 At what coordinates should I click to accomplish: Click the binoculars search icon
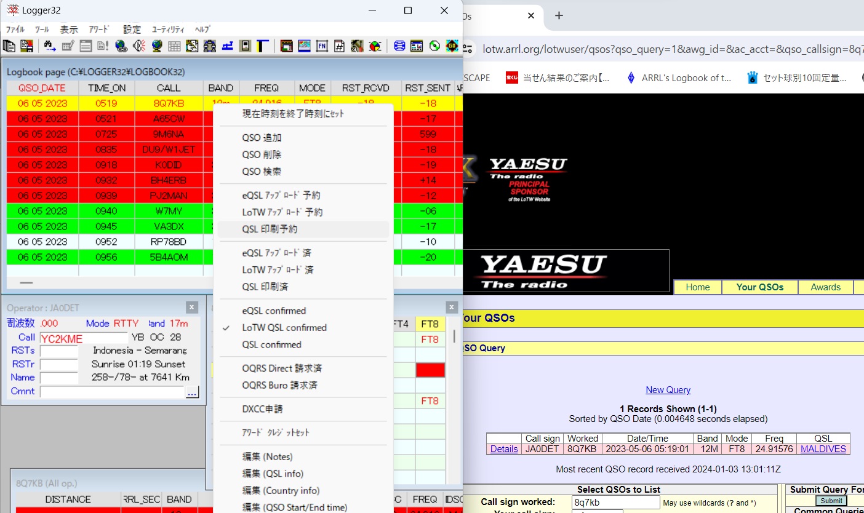(50, 46)
